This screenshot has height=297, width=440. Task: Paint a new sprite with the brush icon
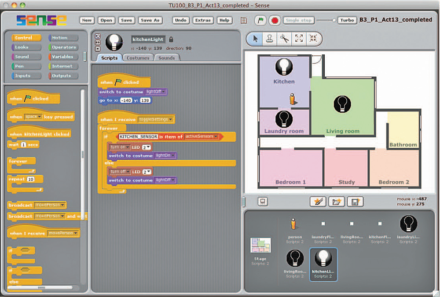tap(318, 201)
